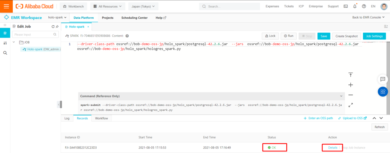Open Expenses in top menu
Image resolution: width=390 pixels, height=153 pixels.
(272, 6)
